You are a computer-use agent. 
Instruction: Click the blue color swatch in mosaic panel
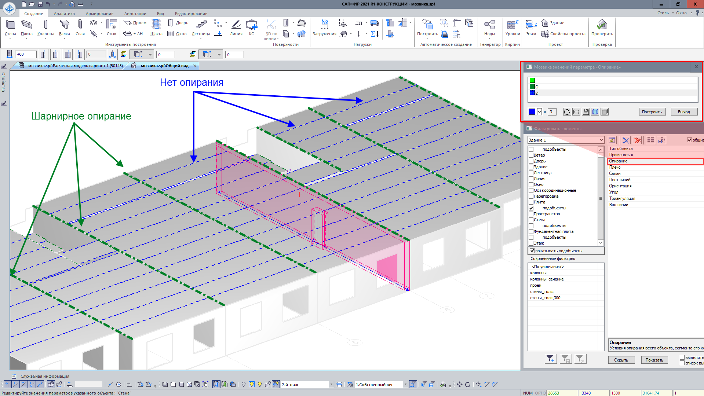click(532, 112)
